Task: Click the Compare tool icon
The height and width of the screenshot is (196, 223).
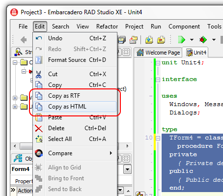Action: pos(39,153)
